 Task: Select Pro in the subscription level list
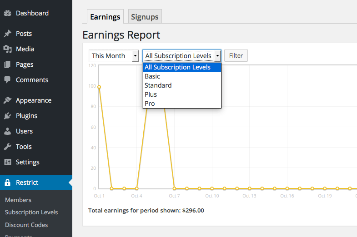[150, 104]
